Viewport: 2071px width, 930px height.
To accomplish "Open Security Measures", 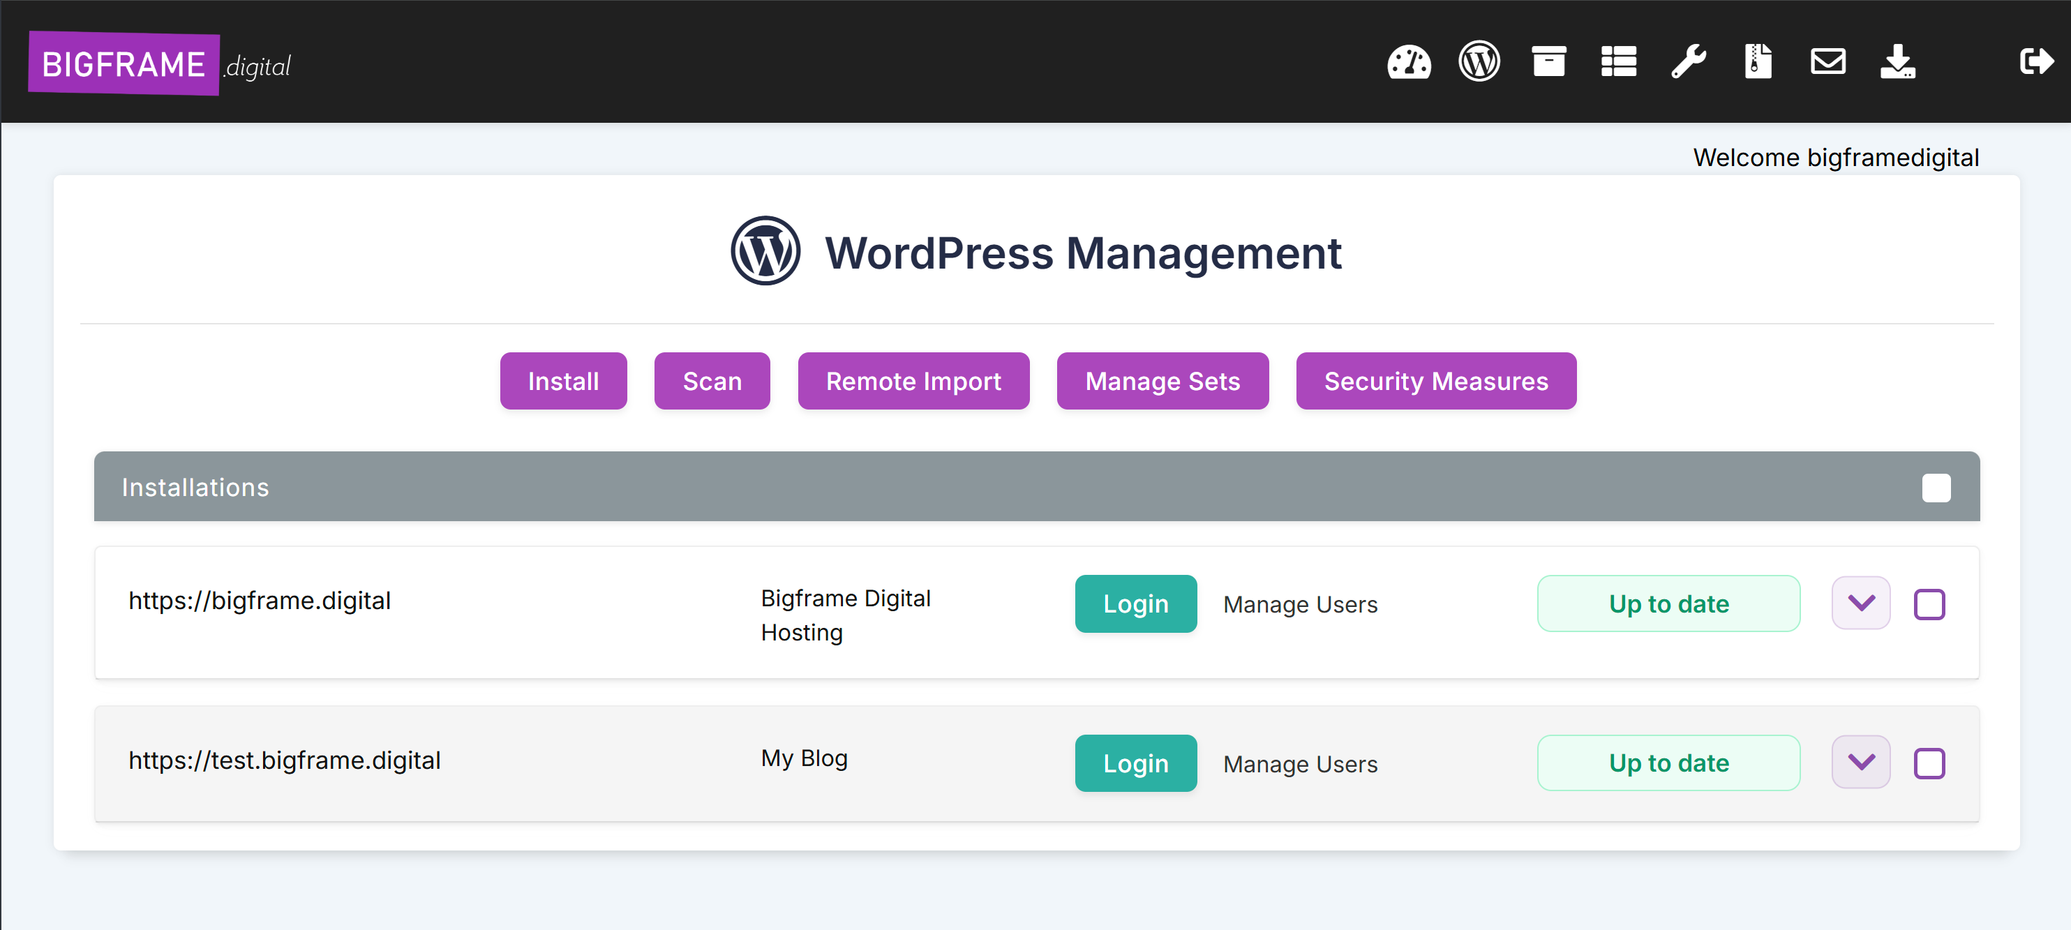I will [1436, 381].
